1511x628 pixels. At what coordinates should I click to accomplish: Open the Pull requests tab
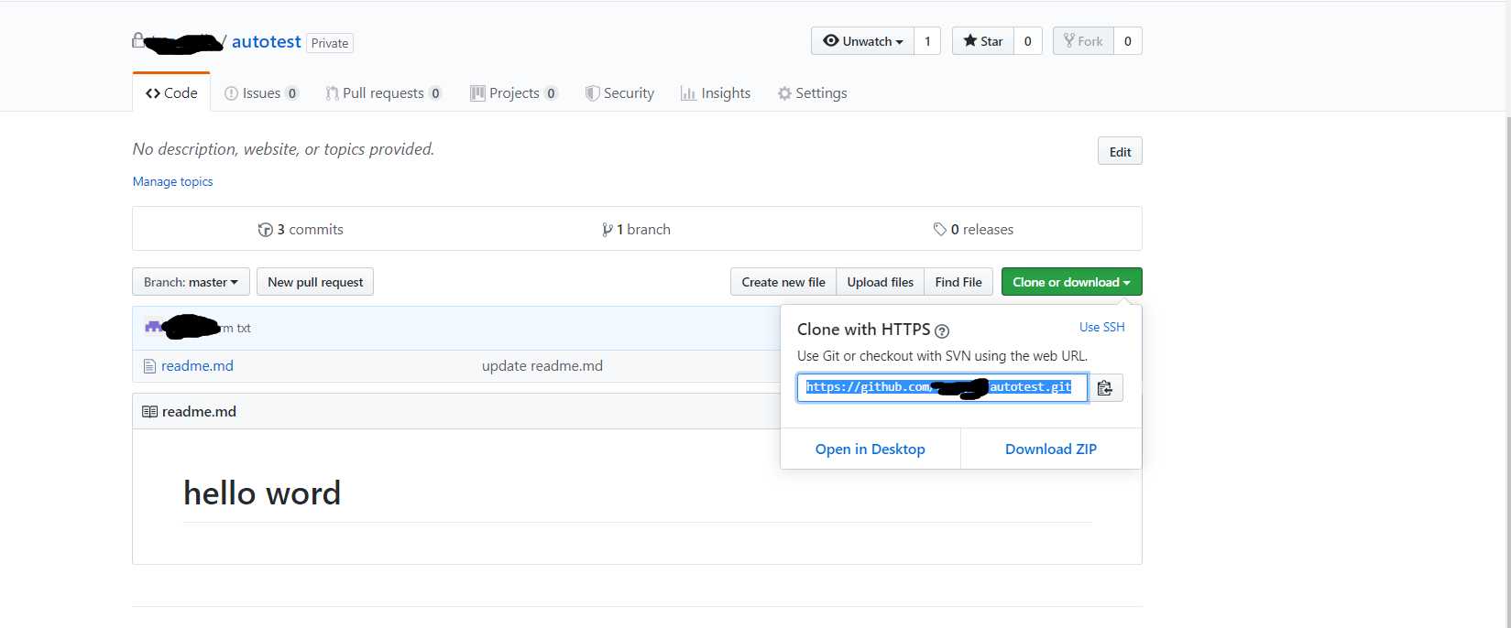pos(384,93)
